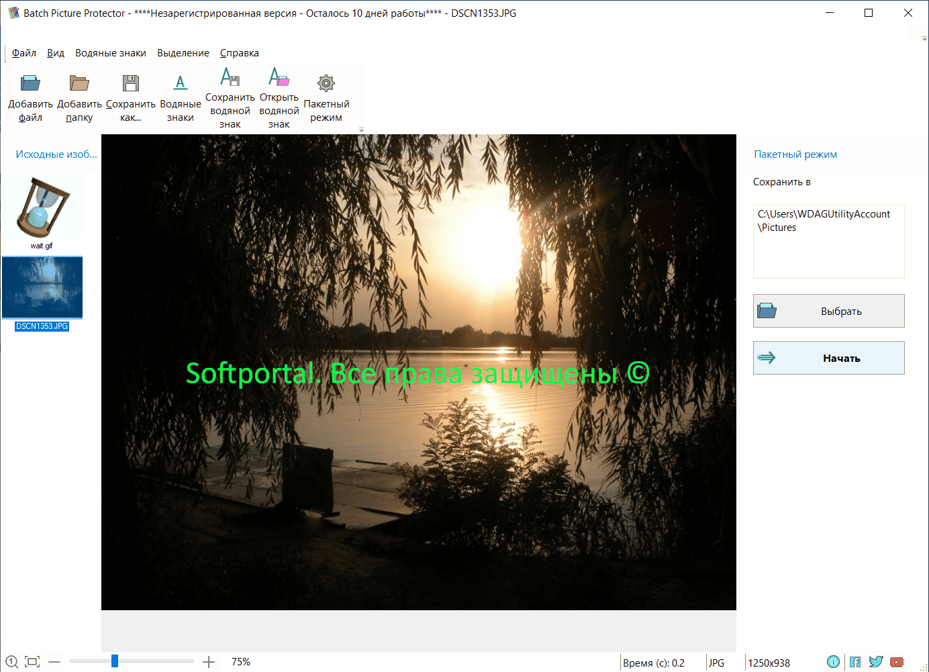Screen dimensions: 929x672
Task: Click the Выбрать folder button
Action: pos(829,311)
